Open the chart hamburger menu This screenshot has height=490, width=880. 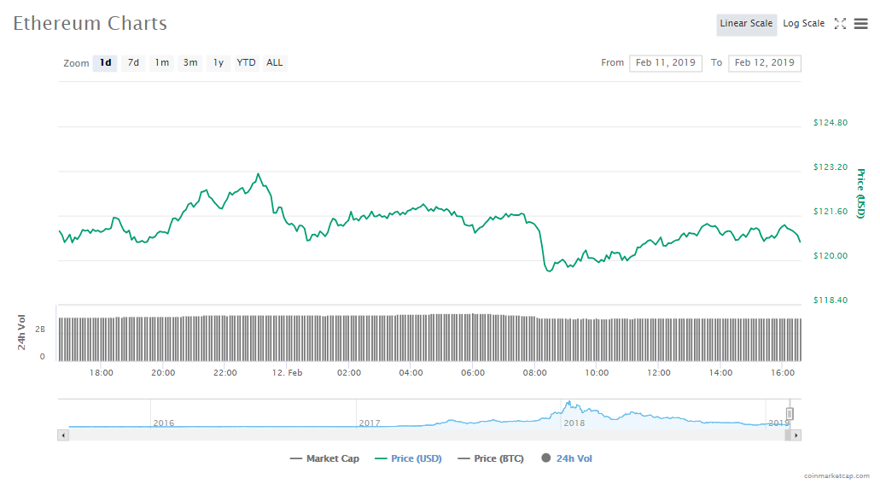860,24
